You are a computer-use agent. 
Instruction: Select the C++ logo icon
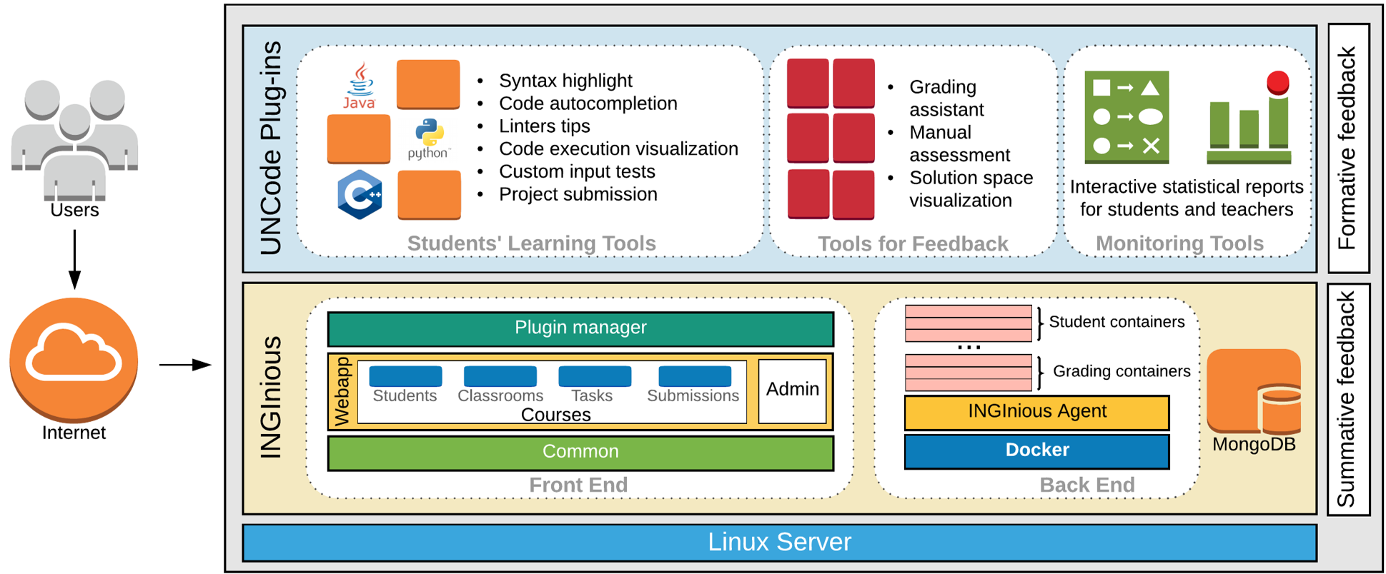[360, 194]
